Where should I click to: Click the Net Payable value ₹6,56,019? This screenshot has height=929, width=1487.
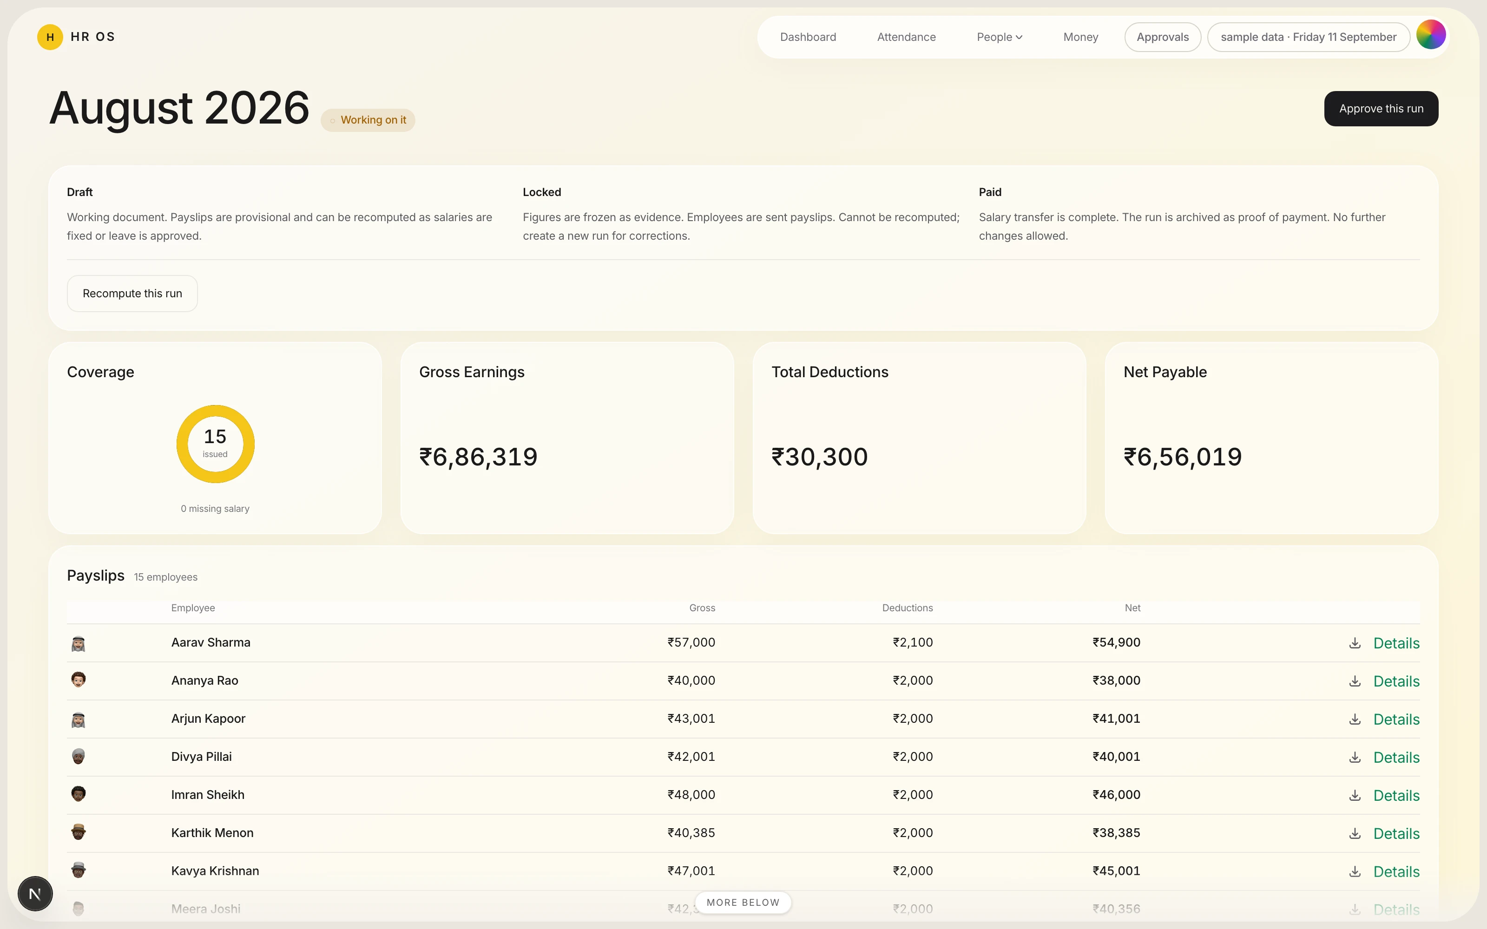click(x=1182, y=457)
